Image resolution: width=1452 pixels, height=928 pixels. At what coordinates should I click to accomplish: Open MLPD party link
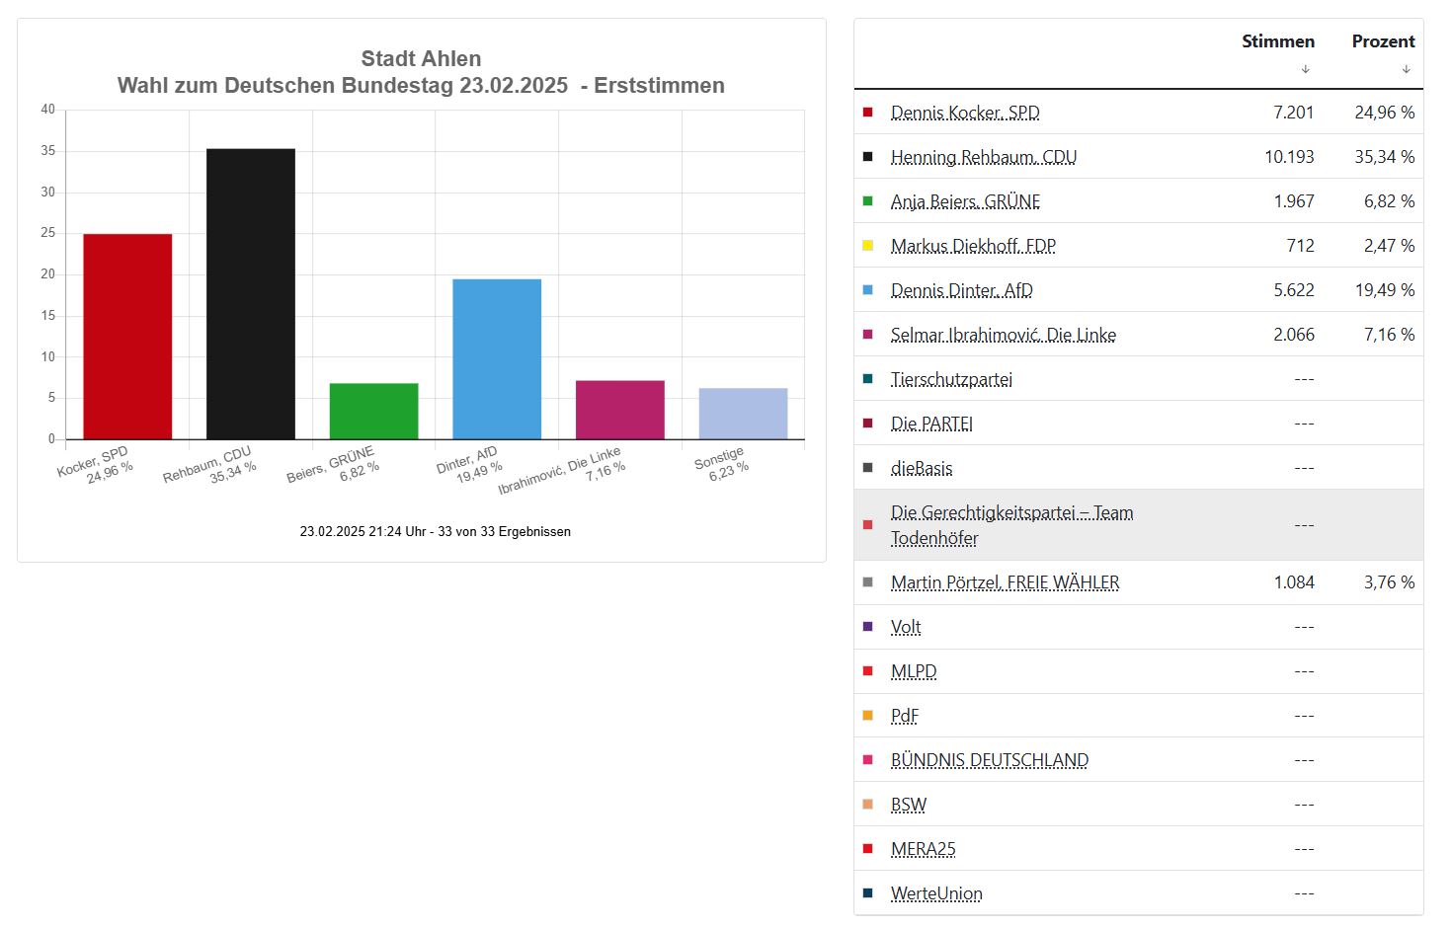[x=914, y=671]
